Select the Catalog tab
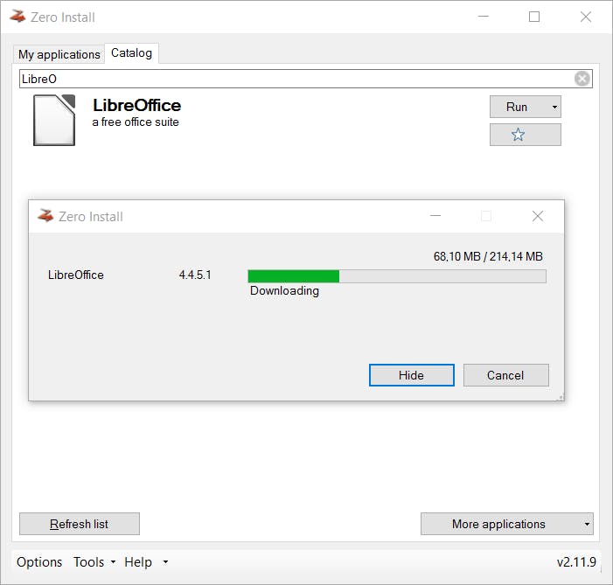 [x=131, y=52]
